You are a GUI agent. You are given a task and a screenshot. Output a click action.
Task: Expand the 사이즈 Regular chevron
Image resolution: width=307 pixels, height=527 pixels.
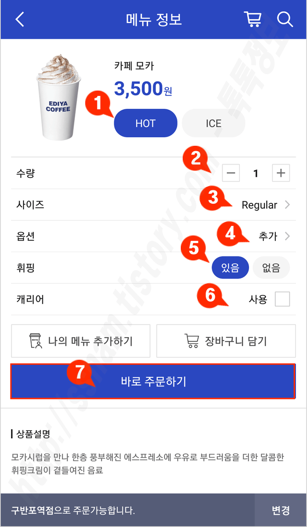click(x=287, y=205)
